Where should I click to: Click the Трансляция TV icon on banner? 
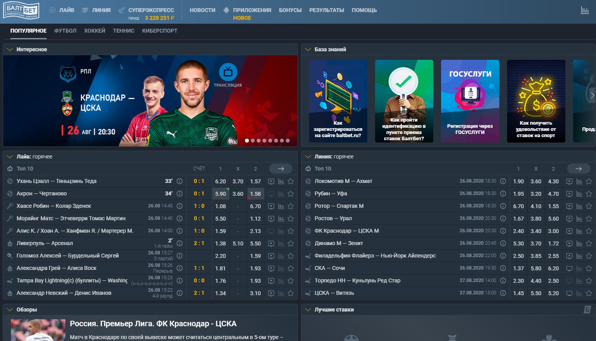tap(228, 72)
